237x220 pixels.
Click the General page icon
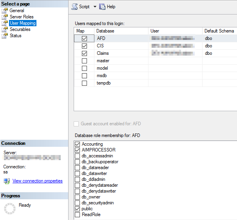coord(5,11)
